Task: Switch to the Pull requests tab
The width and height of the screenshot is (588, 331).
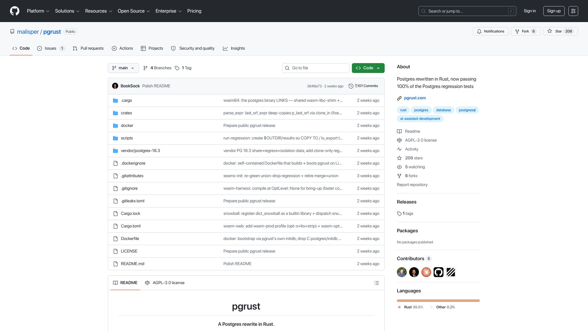Action: coord(88,48)
